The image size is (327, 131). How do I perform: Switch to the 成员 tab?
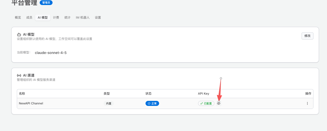(x=29, y=18)
